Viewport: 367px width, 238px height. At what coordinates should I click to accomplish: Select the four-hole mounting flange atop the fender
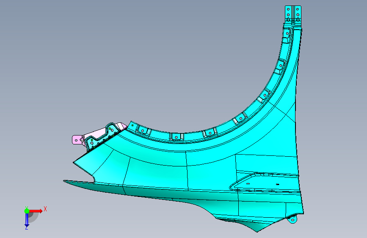pos(293,14)
